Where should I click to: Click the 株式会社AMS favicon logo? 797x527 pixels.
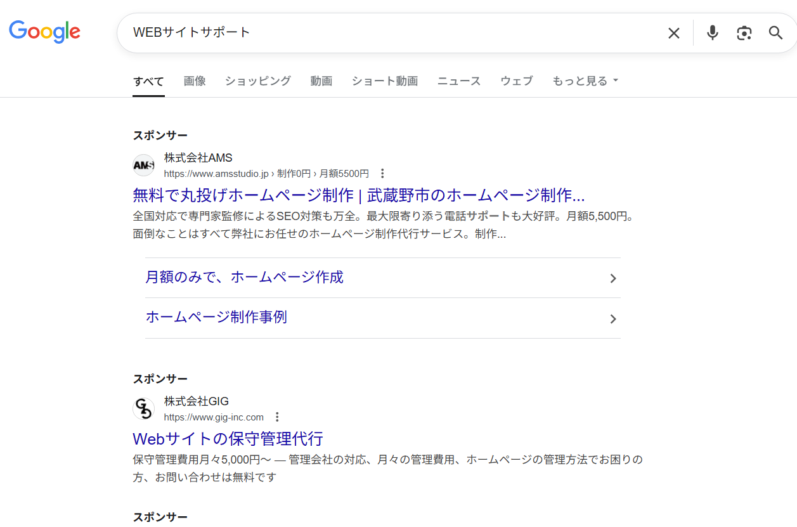coord(144,166)
